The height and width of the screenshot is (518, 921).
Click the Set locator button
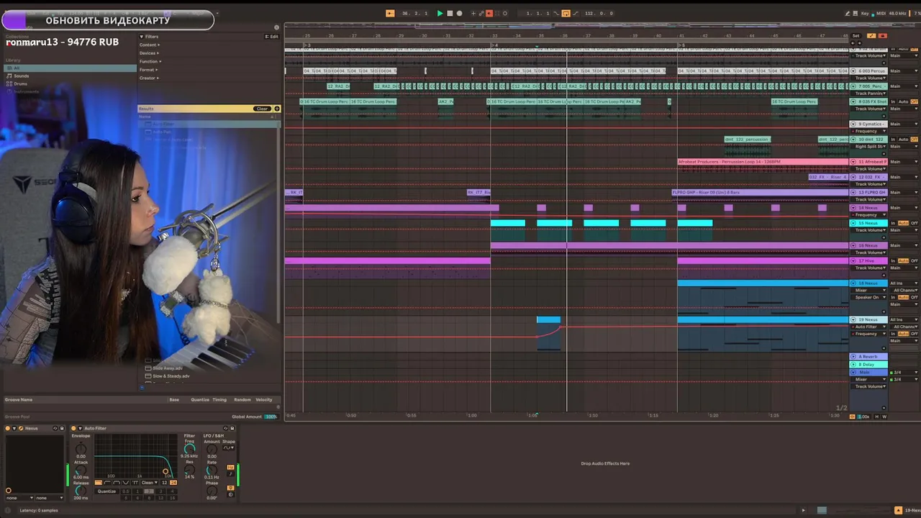coord(856,35)
